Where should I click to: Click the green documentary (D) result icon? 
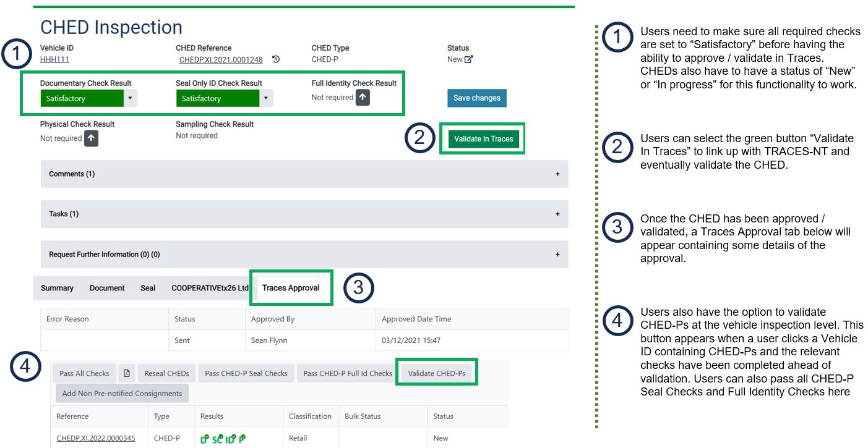tap(205, 439)
